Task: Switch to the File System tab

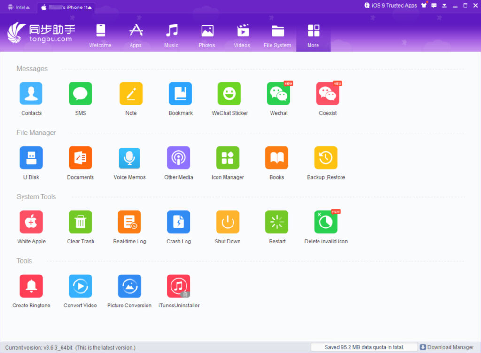Action: [x=278, y=36]
